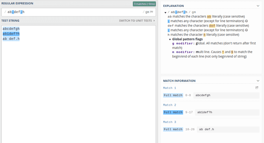Click the 9-17 position range
264x143 pixels.
pos(189,112)
